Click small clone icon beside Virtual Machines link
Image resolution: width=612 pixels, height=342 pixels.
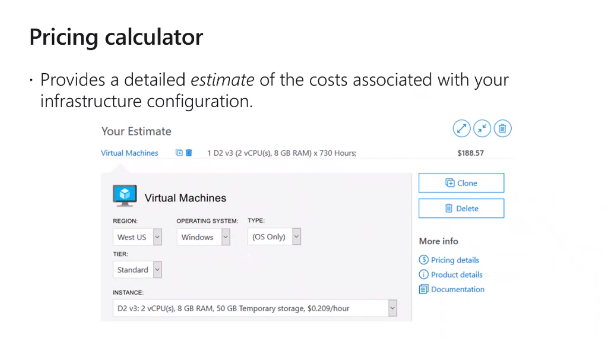179,153
